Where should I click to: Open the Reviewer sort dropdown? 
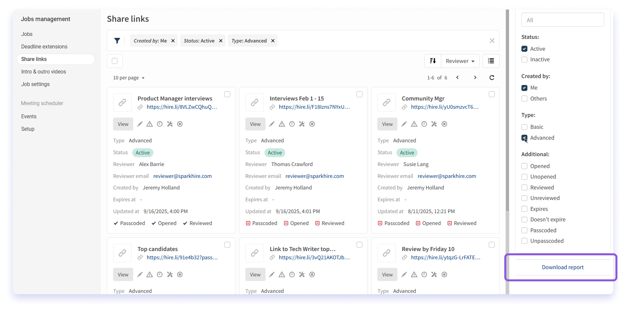tap(460, 61)
